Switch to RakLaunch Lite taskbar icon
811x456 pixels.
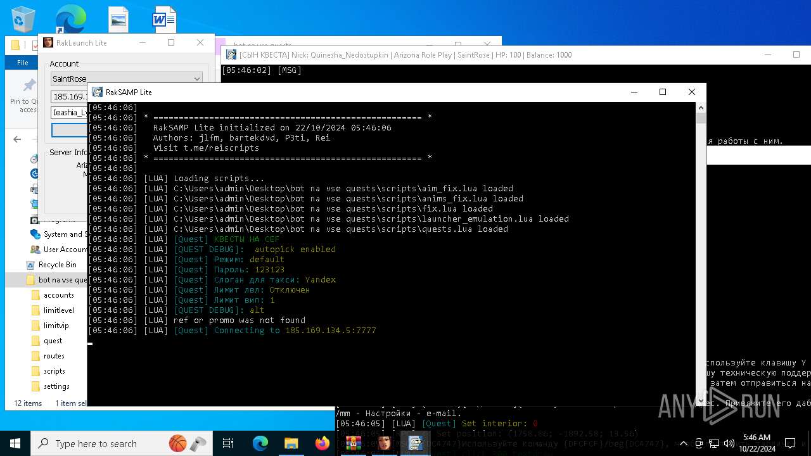pos(384,443)
